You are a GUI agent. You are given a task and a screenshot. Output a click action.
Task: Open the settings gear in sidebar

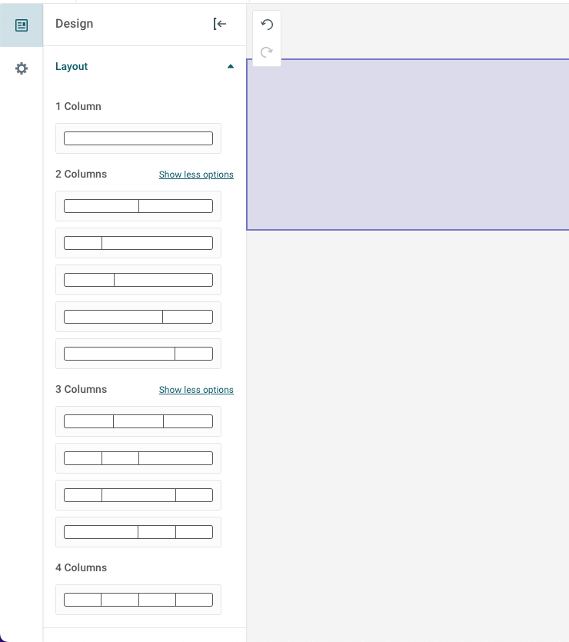tap(22, 68)
